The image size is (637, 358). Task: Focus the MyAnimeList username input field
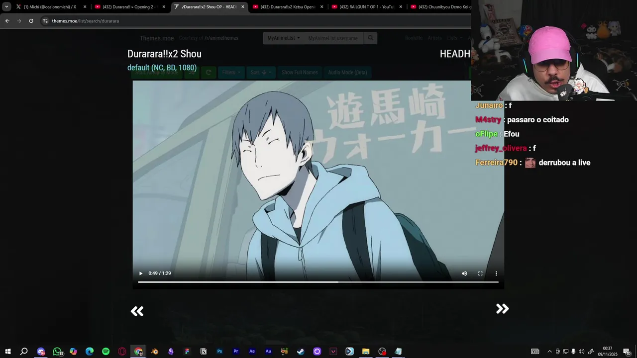[333, 38]
